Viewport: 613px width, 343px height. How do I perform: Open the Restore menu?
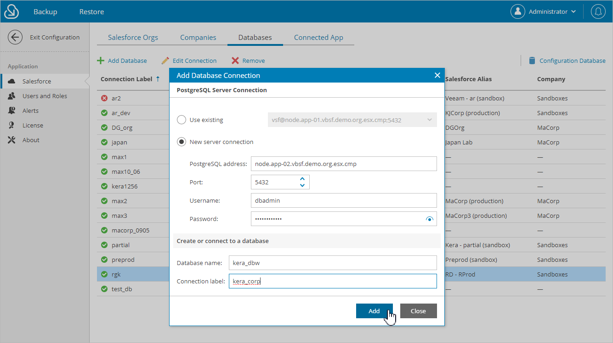tap(91, 11)
